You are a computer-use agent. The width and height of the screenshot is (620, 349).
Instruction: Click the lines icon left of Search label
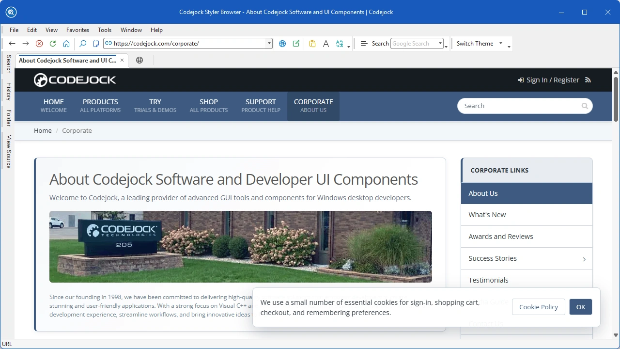[364, 44]
